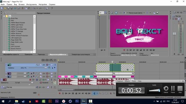This screenshot has width=186, height=104.
Task: Open Photoshop from the taskbar
Action: click(x=77, y=101)
